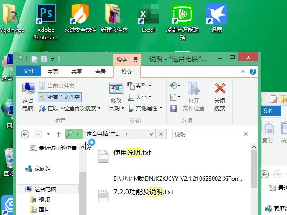
Task: Click the file path D:\迅雷下载\DNJKZKJCYY text
Action: (178, 178)
